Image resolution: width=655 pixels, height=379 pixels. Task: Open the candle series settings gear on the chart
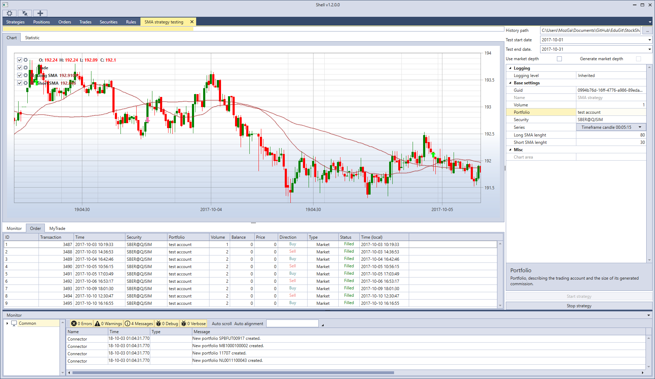[26, 60]
